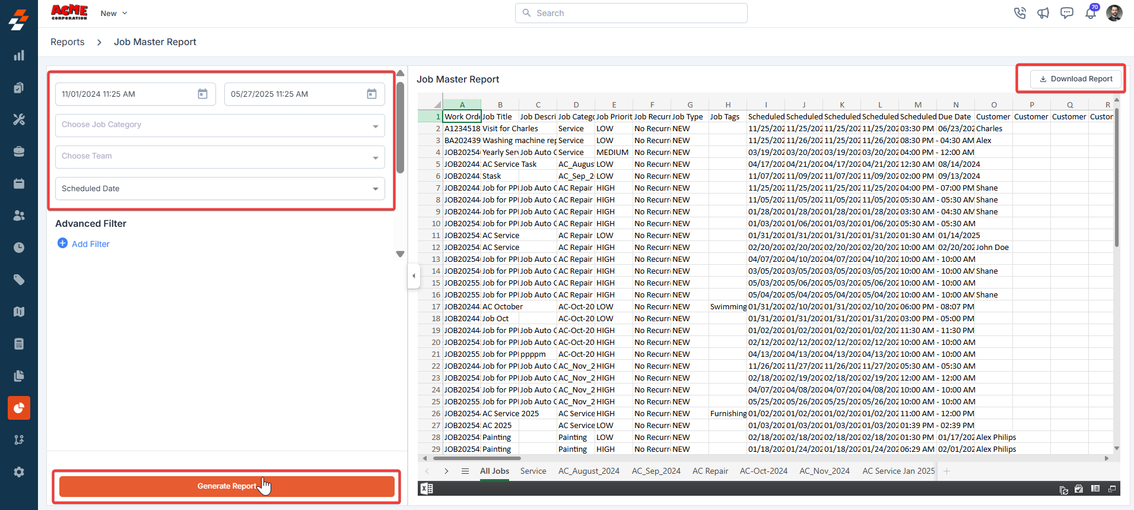The height and width of the screenshot is (510, 1134).
Task: Open the map icon in sidebar
Action: point(19,312)
